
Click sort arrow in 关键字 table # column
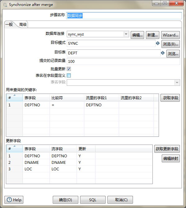point(15,95)
